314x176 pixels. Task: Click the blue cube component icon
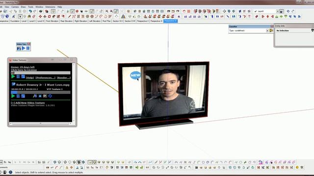[7, 16]
